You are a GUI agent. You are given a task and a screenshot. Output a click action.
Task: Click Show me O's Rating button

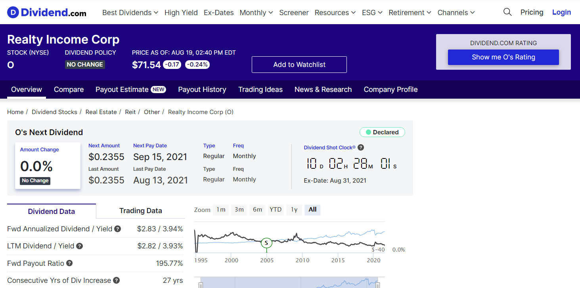(x=503, y=57)
